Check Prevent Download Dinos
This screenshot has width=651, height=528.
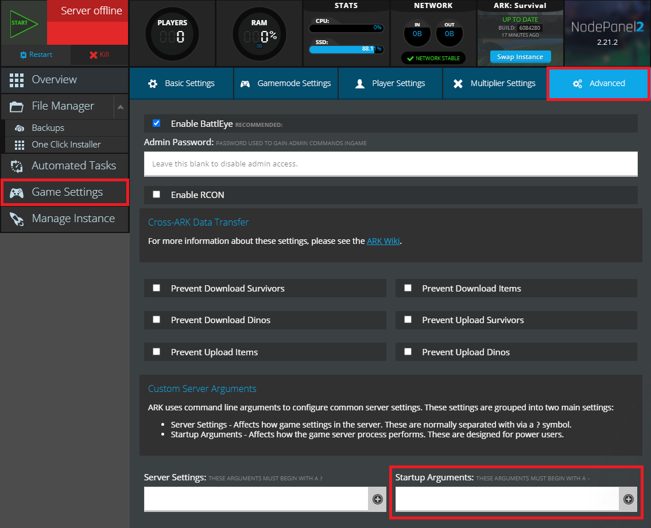pyautogui.click(x=157, y=319)
